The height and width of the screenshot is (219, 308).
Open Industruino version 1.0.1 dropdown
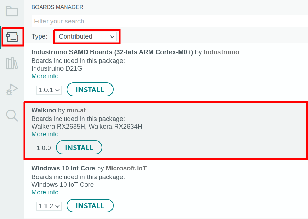(x=49, y=90)
